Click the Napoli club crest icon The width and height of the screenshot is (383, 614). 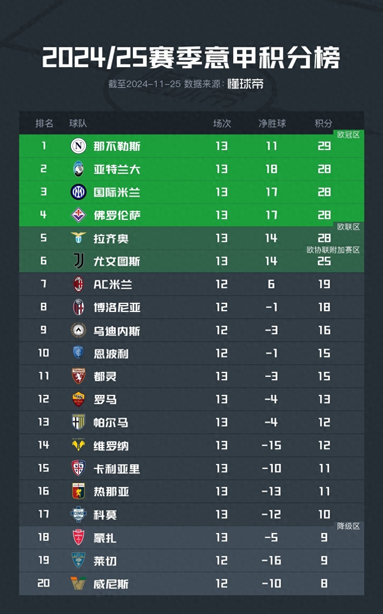(79, 146)
